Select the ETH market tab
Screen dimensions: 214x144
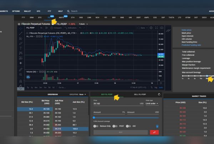pos(73,18)
